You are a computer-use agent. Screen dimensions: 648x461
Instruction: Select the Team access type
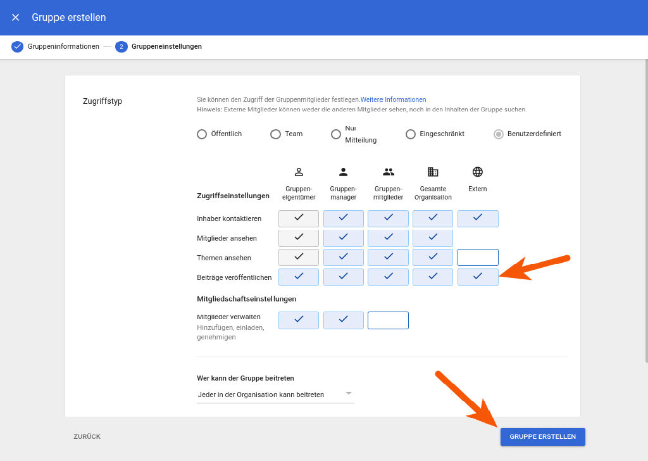275,134
